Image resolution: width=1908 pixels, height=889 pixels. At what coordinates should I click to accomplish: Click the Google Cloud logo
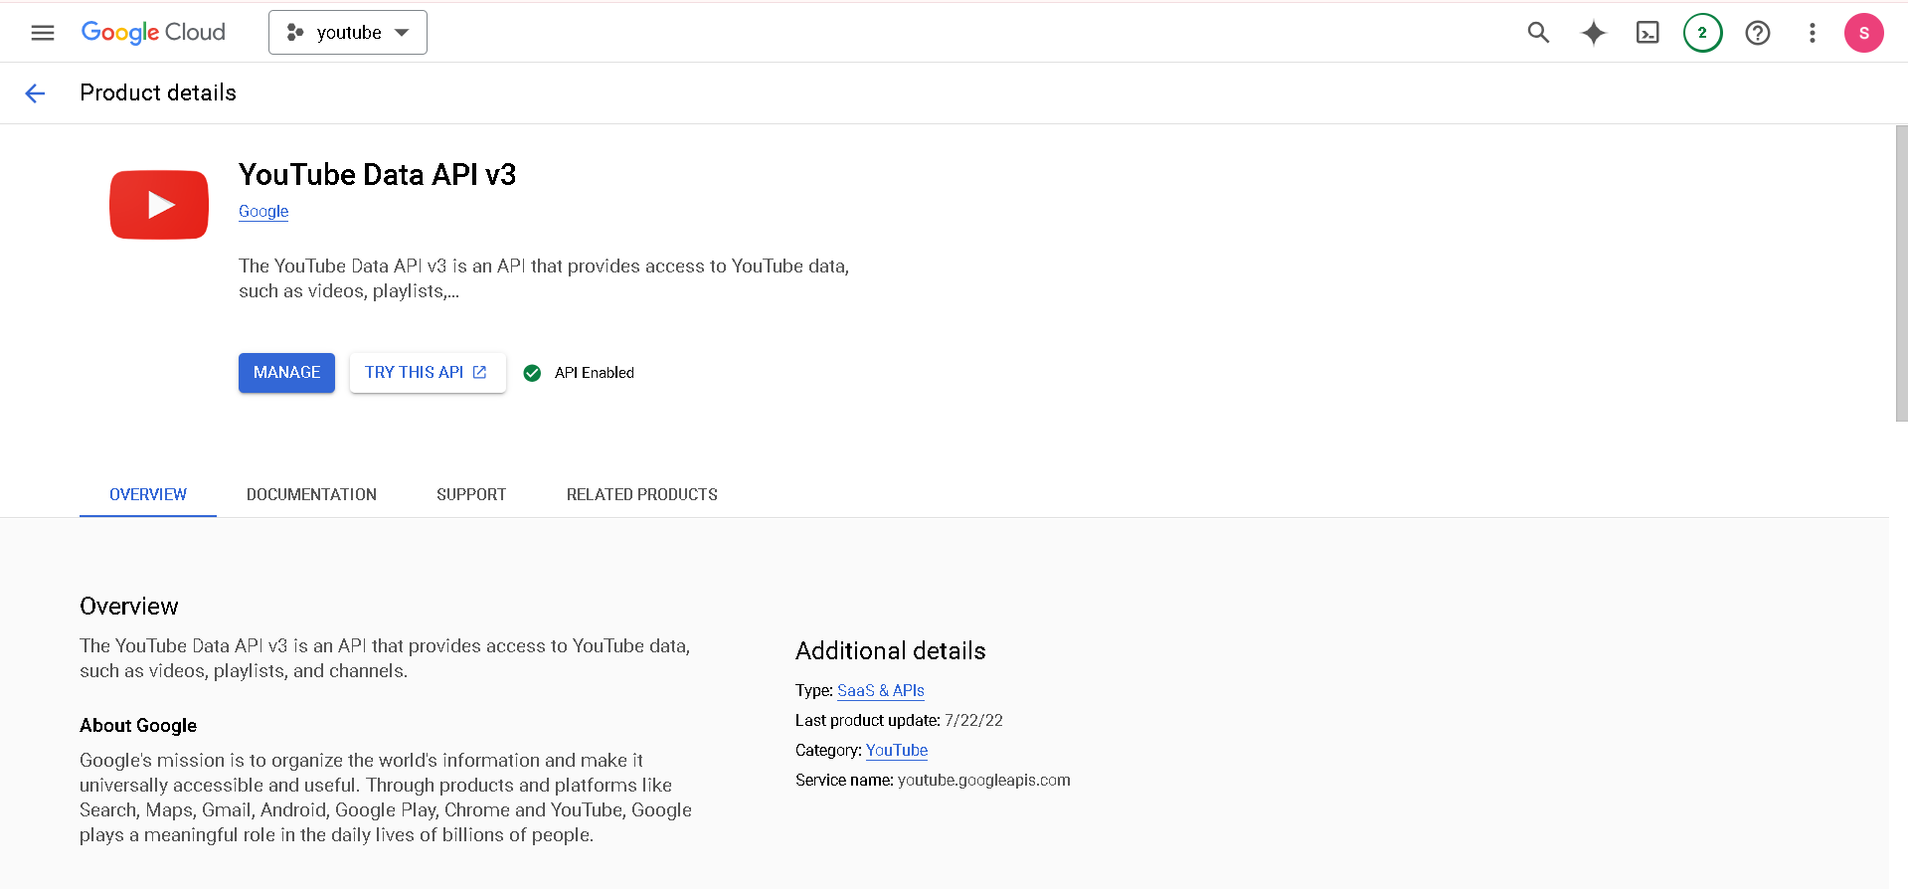[x=153, y=33]
